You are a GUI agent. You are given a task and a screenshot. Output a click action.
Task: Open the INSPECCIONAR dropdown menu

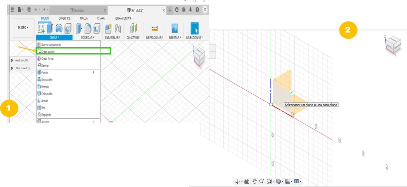point(155,38)
